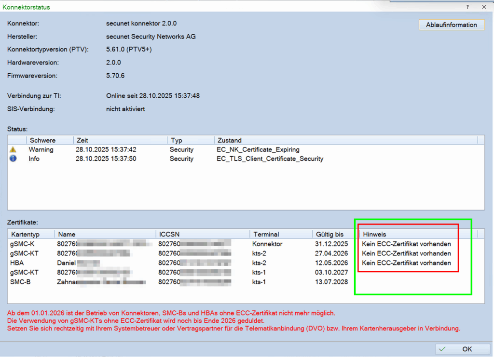494x357 pixels.
Task: Close the Konnektorstatus dialog window
Action: [484, 7]
